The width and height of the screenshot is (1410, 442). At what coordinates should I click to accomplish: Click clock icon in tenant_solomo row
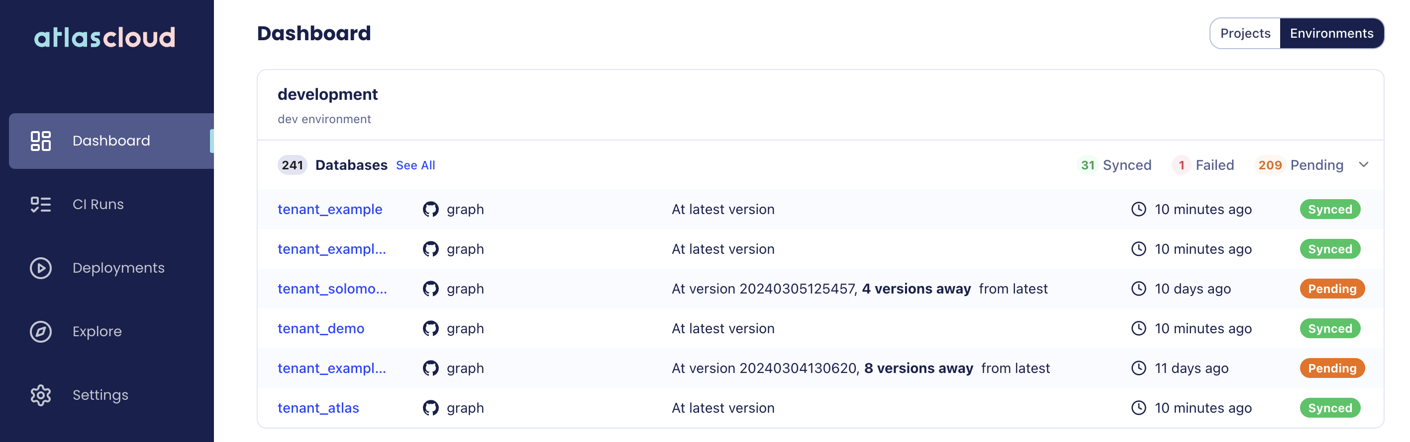pyautogui.click(x=1138, y=289)
